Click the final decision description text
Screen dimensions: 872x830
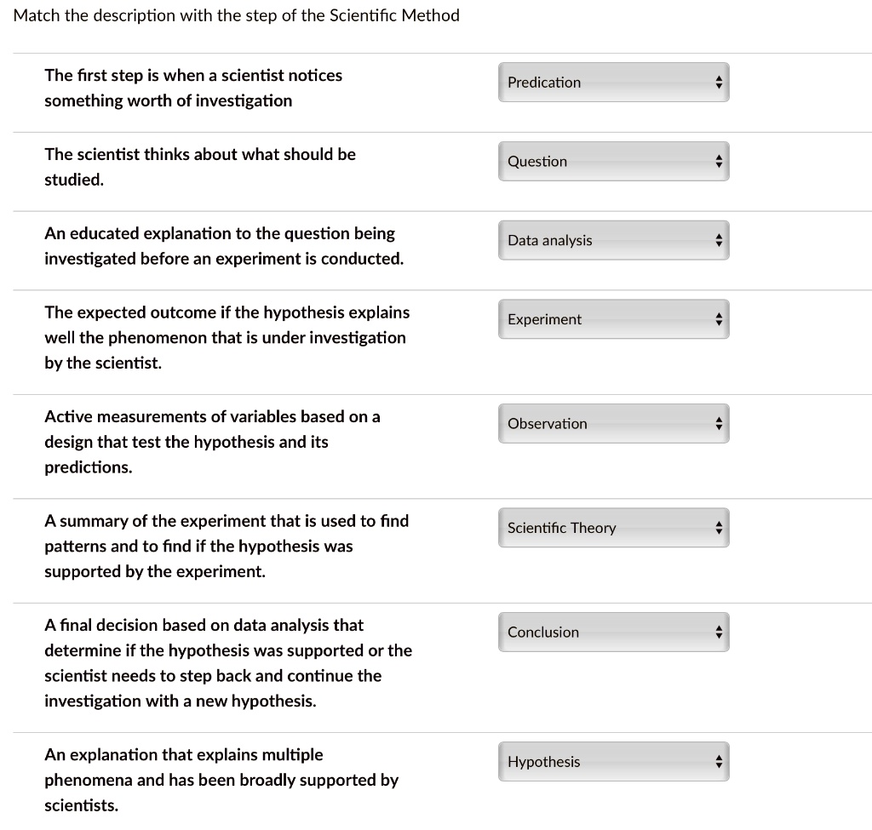[228, 662]
